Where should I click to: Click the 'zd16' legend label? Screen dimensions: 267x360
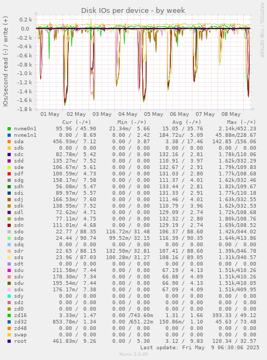pyautogui.click(x=20, y=315)
